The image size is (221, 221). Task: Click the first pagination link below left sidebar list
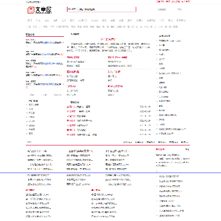pos(32,95)
